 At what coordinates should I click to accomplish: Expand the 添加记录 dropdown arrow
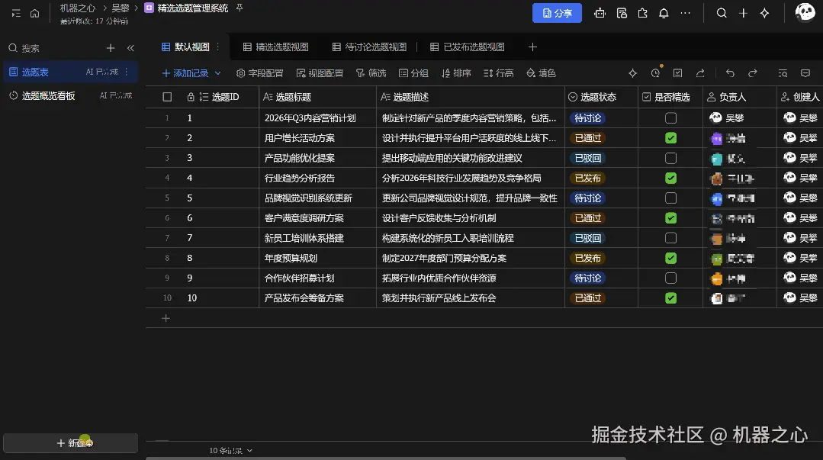(218, 73)
